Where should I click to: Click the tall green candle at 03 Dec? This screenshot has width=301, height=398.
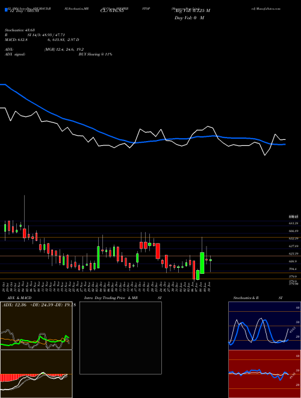tap(98, 257)
